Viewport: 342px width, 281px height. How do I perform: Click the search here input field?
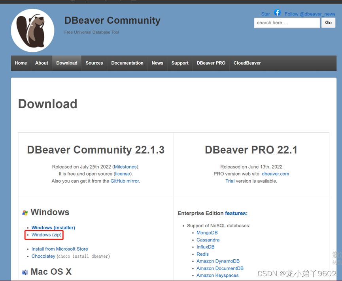(x=287, y=23)
